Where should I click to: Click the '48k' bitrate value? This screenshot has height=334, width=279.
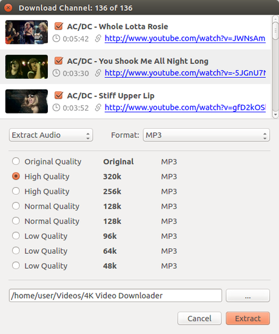pos(110,266)
